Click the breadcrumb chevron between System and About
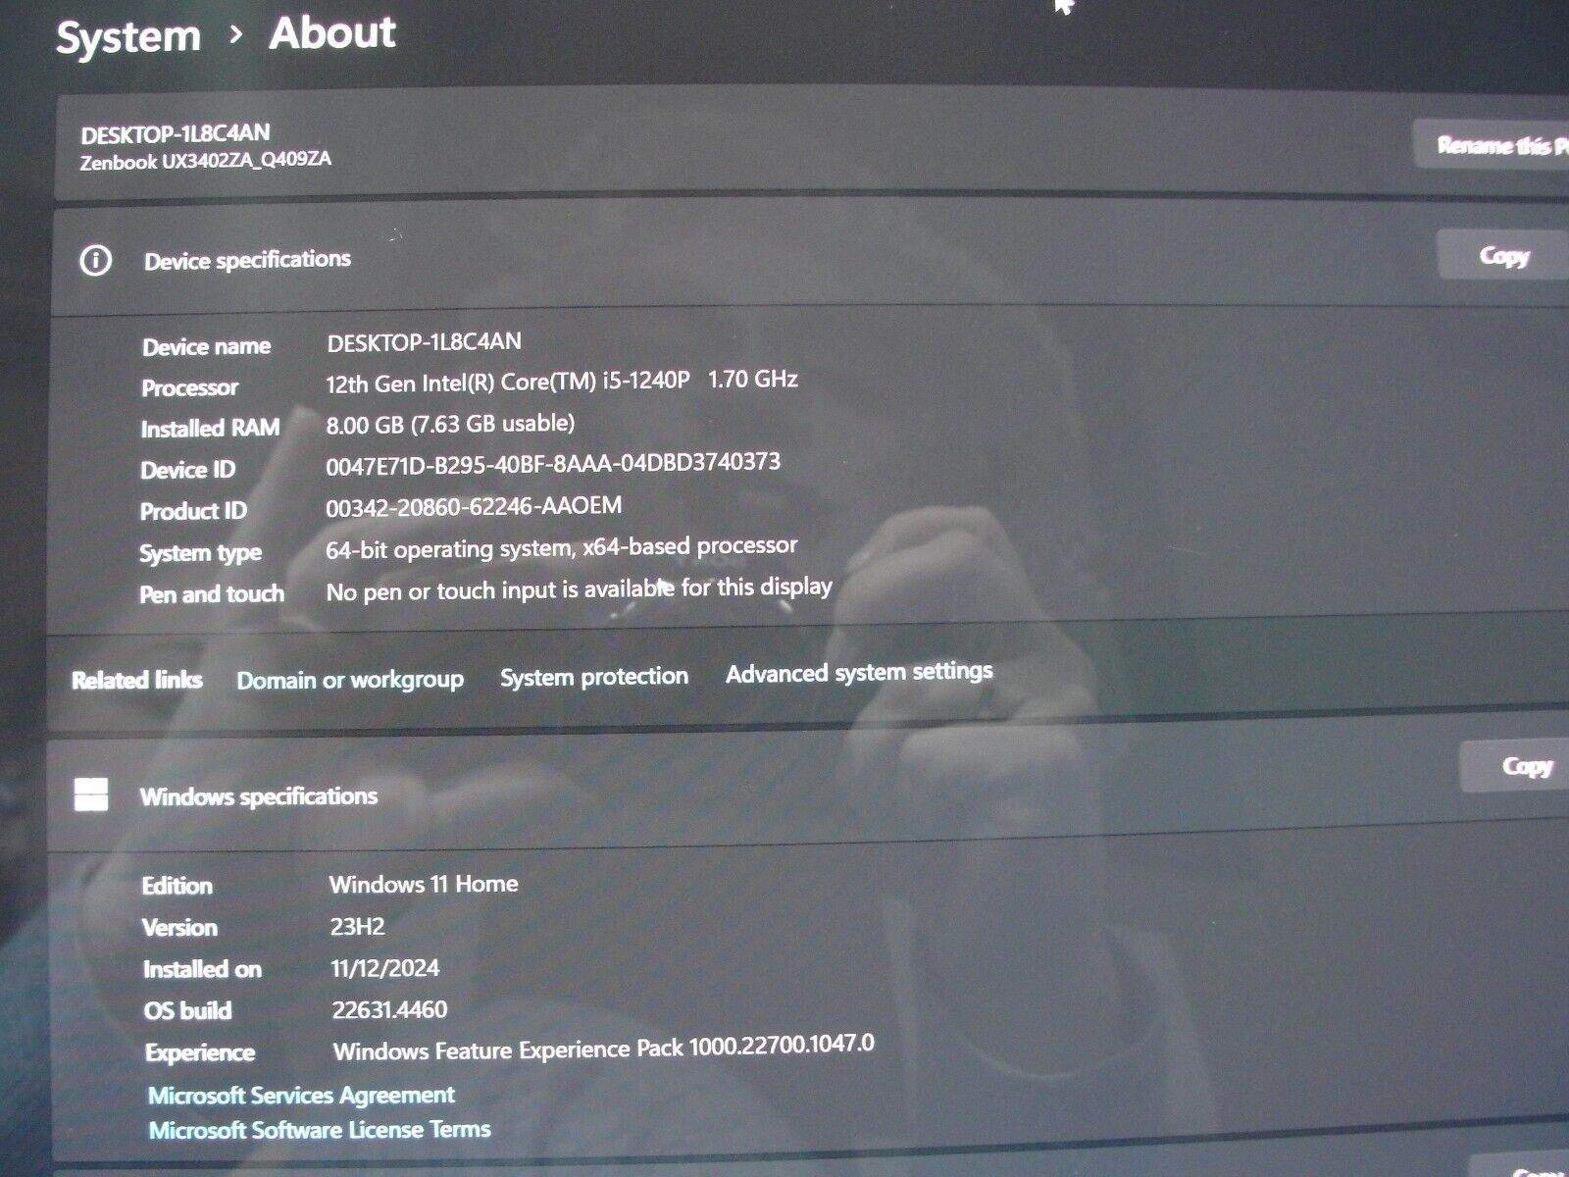Viewport: 1569px width, 1177px height. click(x=235, y=35)
